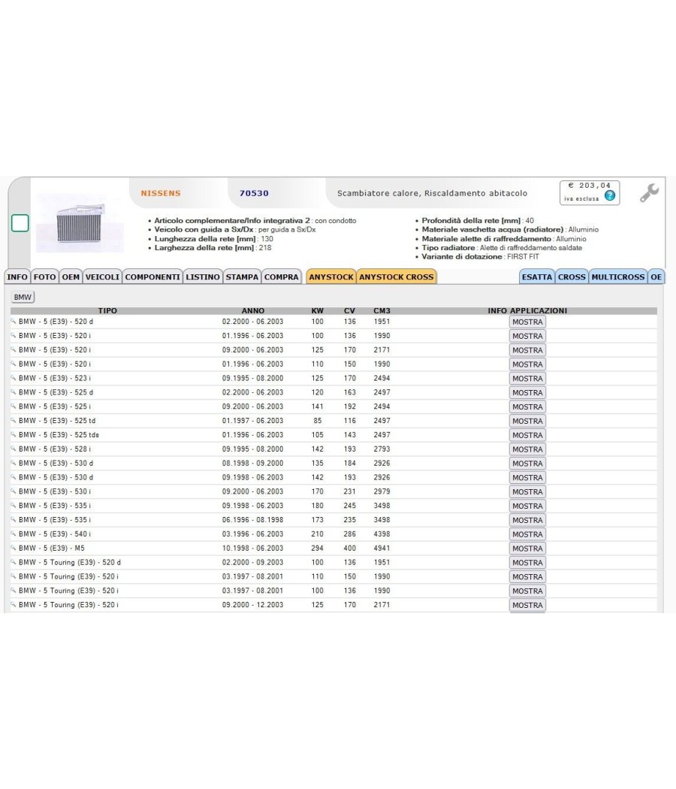Click magnifier icon beside 5 Touring 520 d row
Viewport: 676px width, 789px height.
pos(14,562)
